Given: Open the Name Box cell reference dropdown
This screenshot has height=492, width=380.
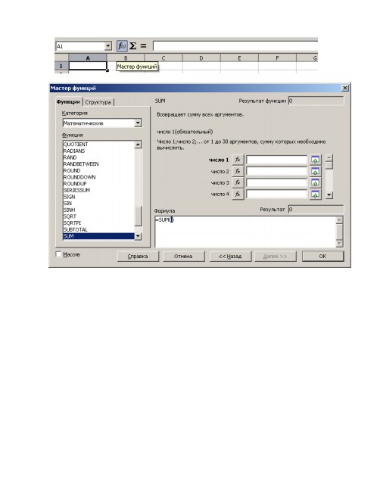Looking at the screenshot, I should tap(108, 46).
